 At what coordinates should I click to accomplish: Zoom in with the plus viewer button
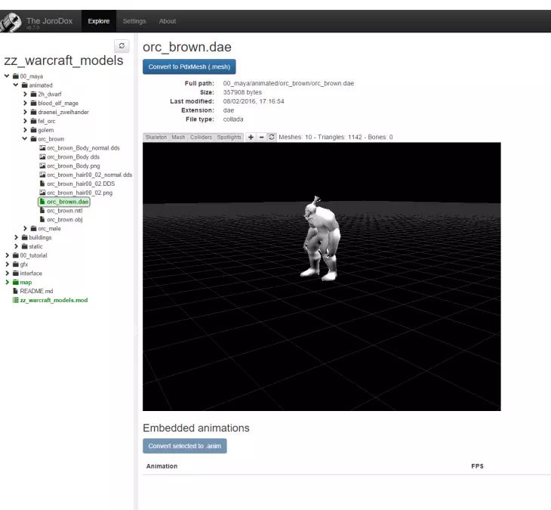tap(251, 138)
